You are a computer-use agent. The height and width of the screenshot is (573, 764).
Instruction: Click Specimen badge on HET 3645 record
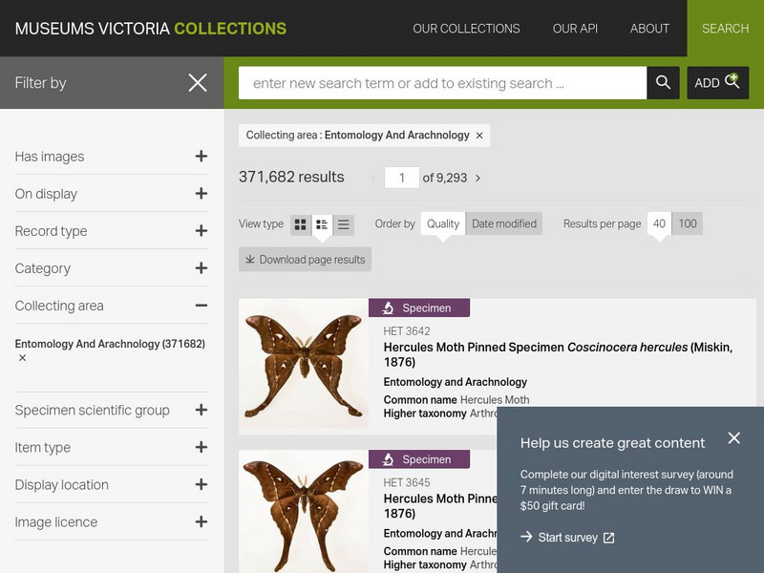coord(419,459)
